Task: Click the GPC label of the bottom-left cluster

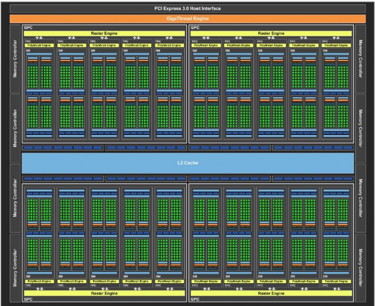Action: (x=28, y=300)
